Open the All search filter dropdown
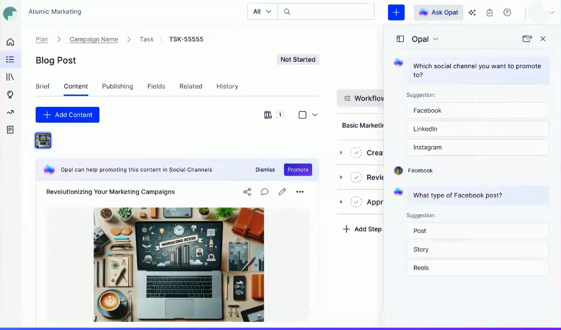Image resolution: width=561 pixels, height=330 pixels. [x=262, y=12]
